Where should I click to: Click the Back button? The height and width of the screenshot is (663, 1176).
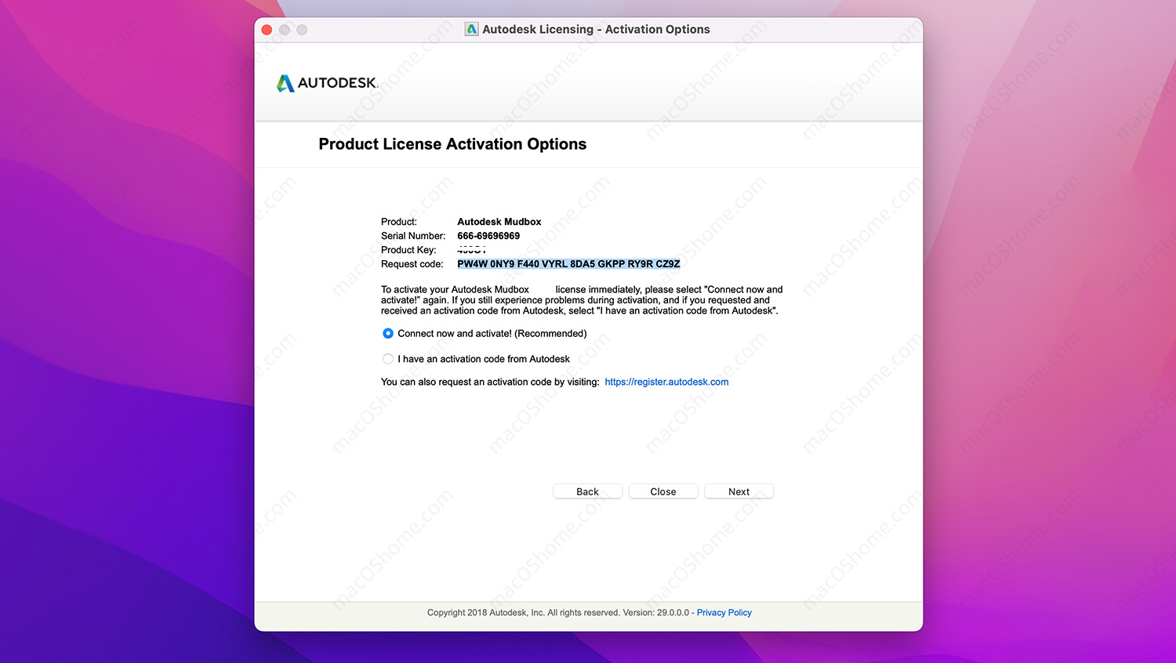pyautogui.click(x=587, y=491)
